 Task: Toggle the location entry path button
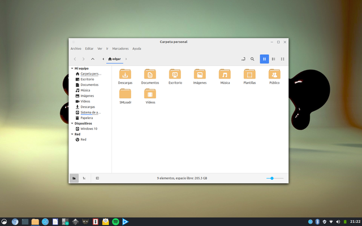coord(243,59)
